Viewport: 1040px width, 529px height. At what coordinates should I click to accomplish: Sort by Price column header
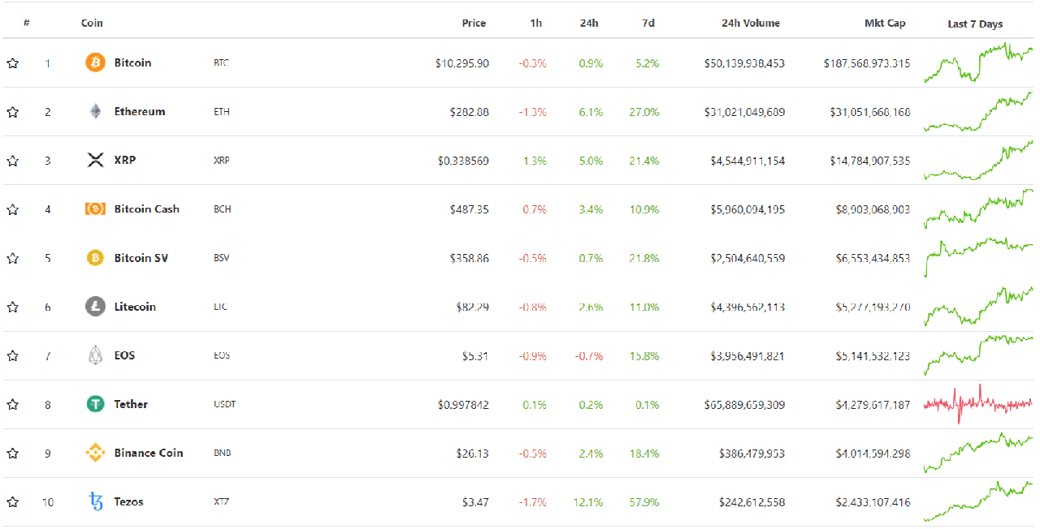coord(474,23)
